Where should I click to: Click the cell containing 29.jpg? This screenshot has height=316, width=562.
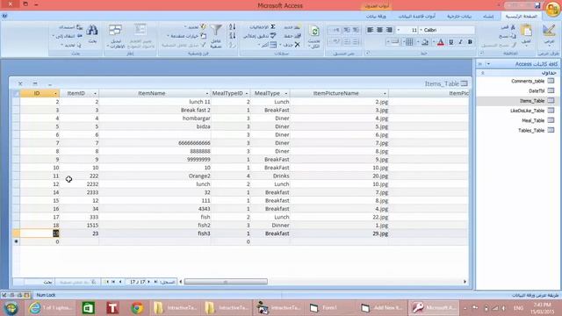[x=339, y=233]
